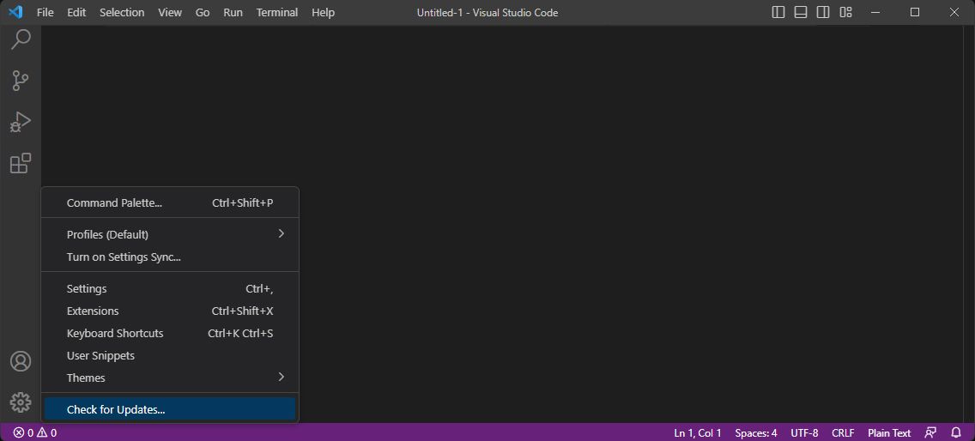Expand the Profiles (Default) submenu
975x441 pixels.
170,234
